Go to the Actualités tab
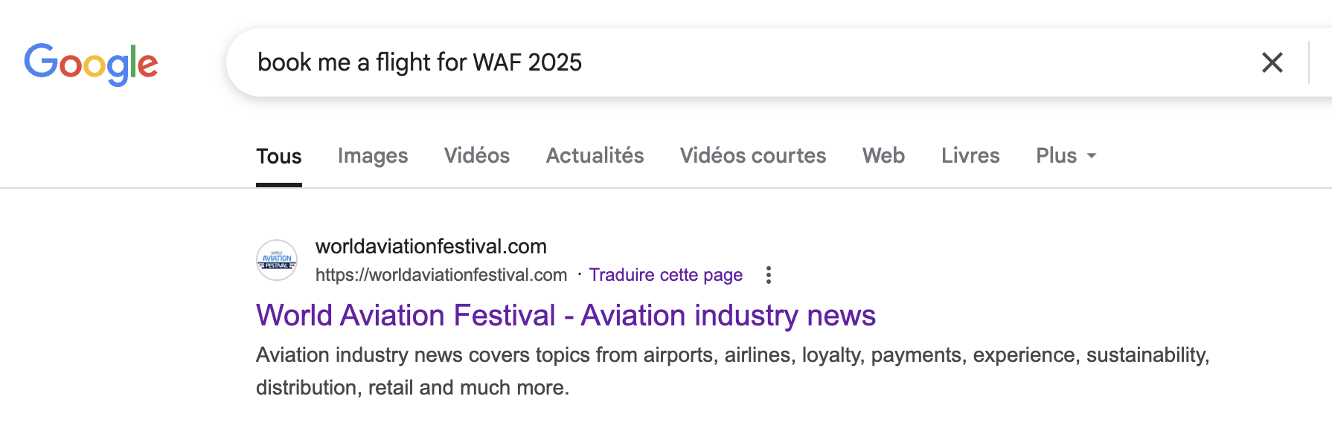The image size is (1332, 425). tap(595, 156)
